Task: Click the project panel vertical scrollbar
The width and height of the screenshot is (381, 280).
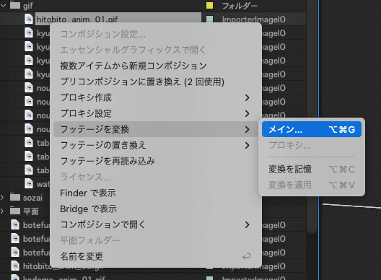Action: pyautogui.click(x=312, y=117)
